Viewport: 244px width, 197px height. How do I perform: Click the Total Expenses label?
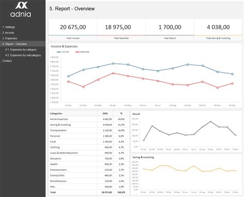coord(121,38)
